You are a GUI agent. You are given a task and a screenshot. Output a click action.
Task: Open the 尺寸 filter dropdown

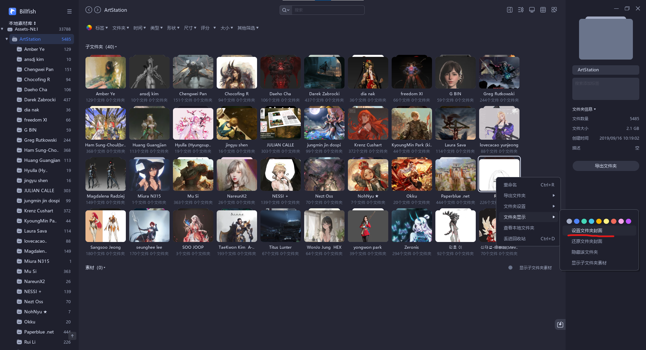tap(190, 28)
